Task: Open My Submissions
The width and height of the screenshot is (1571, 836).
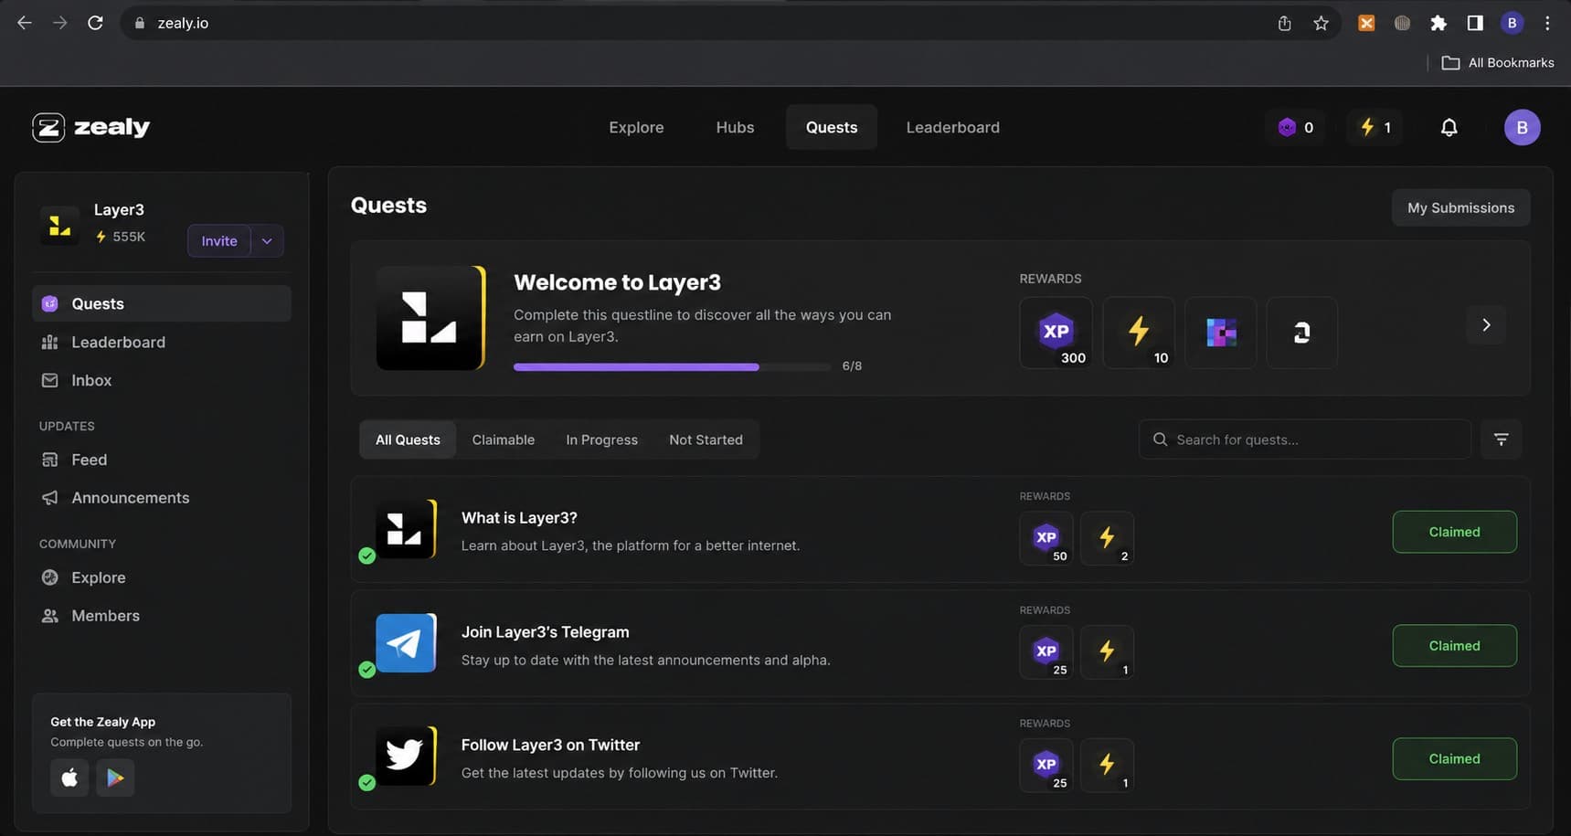Action: point(1460,207)
